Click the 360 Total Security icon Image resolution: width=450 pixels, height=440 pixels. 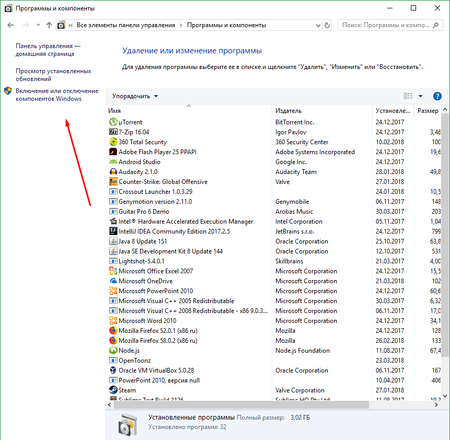113,142
